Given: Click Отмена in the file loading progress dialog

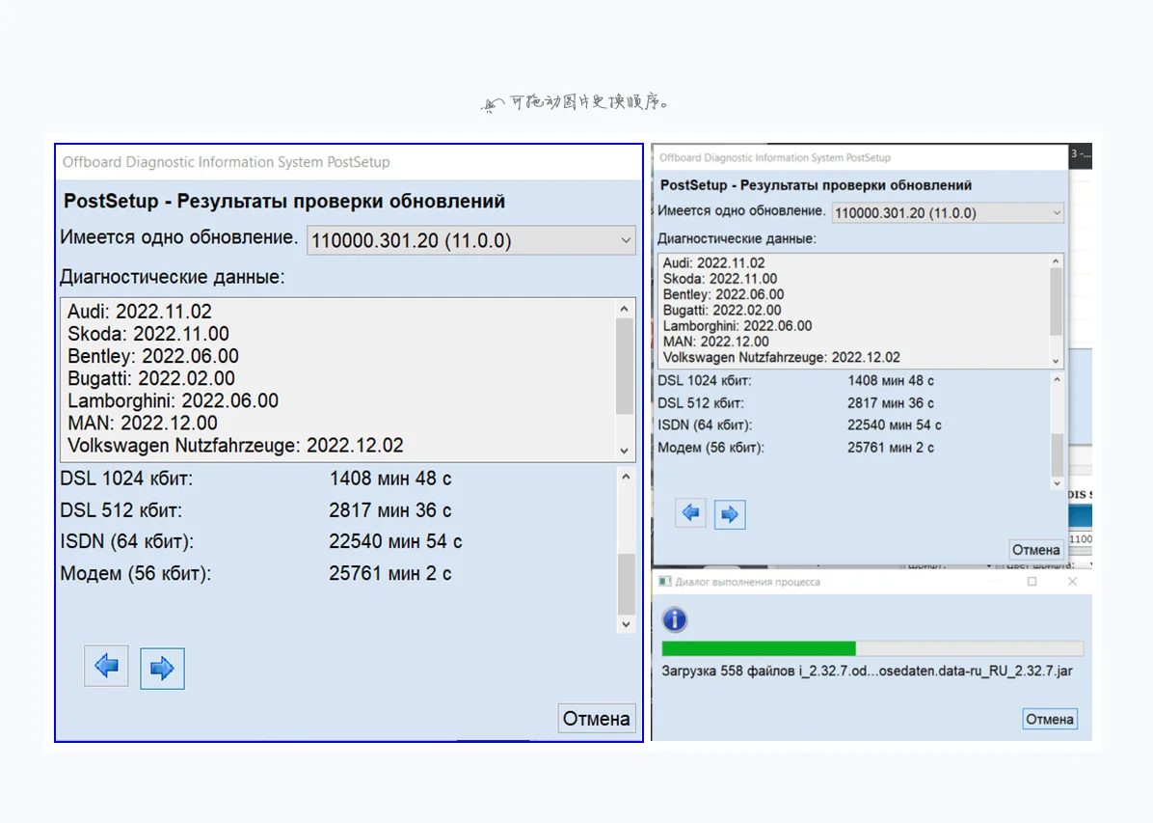Looking at the screenshot, I should point(1050,719).
